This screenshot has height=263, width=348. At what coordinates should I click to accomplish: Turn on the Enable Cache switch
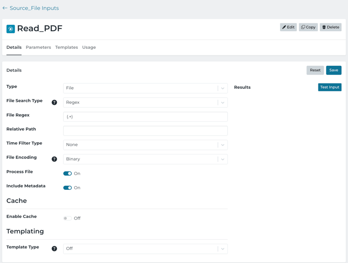pyautogui.click(x=68, y=218)
